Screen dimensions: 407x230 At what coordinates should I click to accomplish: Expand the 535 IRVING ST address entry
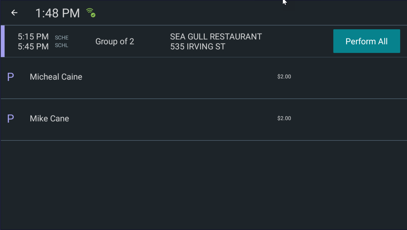point(197,46)
